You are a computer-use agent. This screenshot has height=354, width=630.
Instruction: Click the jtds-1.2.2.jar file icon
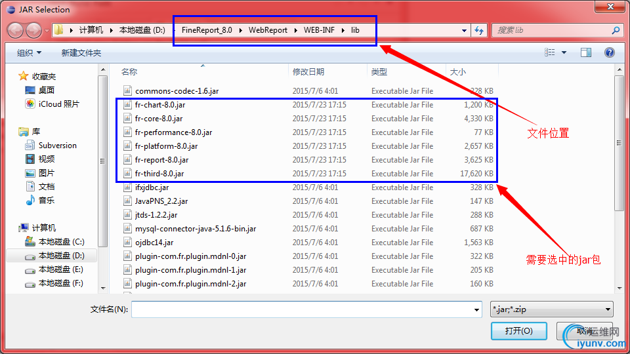pyautogui.click(x=127, y=215)
